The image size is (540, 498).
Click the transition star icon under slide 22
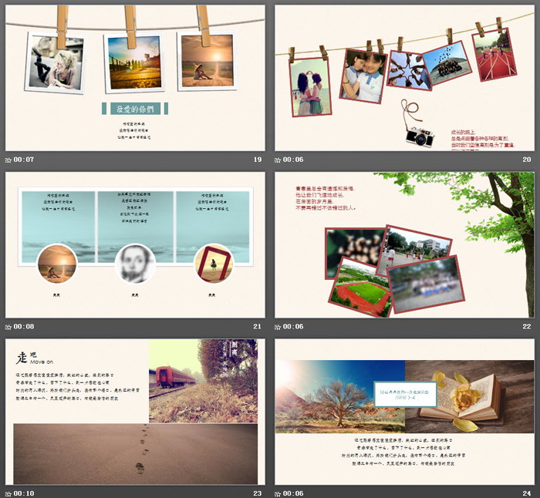tap(278, 327)
